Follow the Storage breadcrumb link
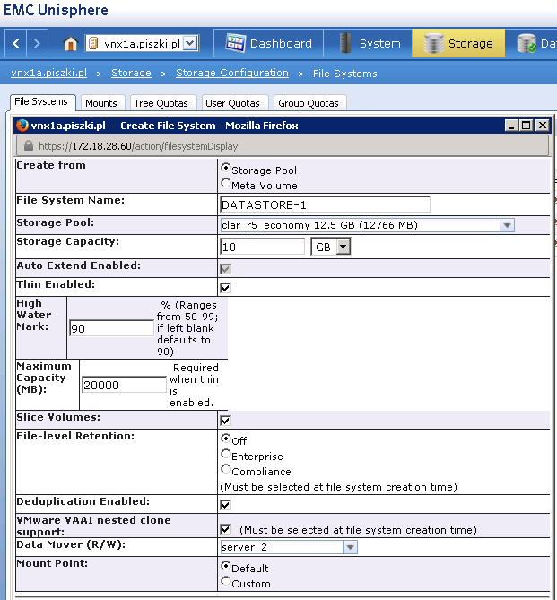 pyautogui.click(x=131, y=73)
